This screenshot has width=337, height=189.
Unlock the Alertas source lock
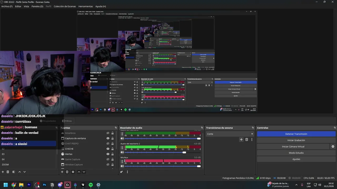[112, 154]
